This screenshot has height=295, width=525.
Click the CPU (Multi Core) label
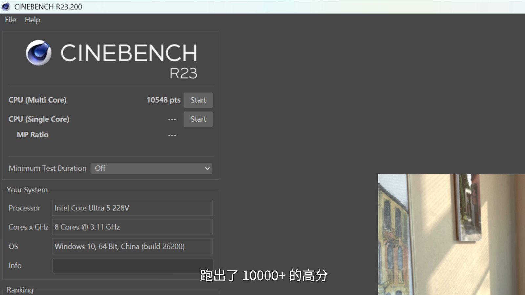pos(37,100)
